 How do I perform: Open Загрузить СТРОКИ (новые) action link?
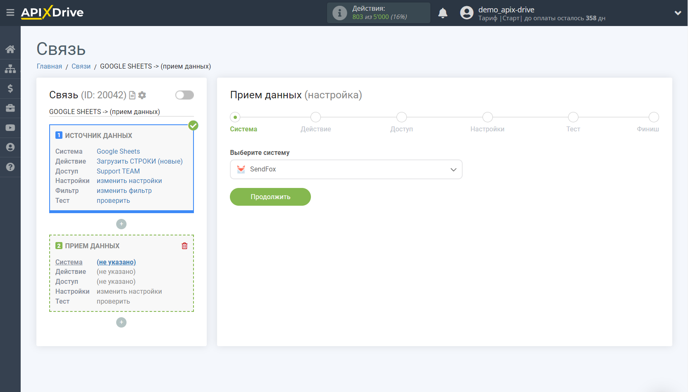coord(140,161)
